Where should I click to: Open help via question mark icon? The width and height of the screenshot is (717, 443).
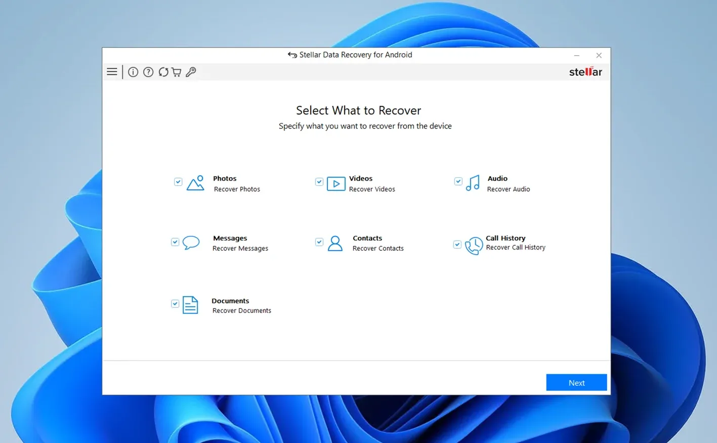pyautogui.click(x=148, y=72)
